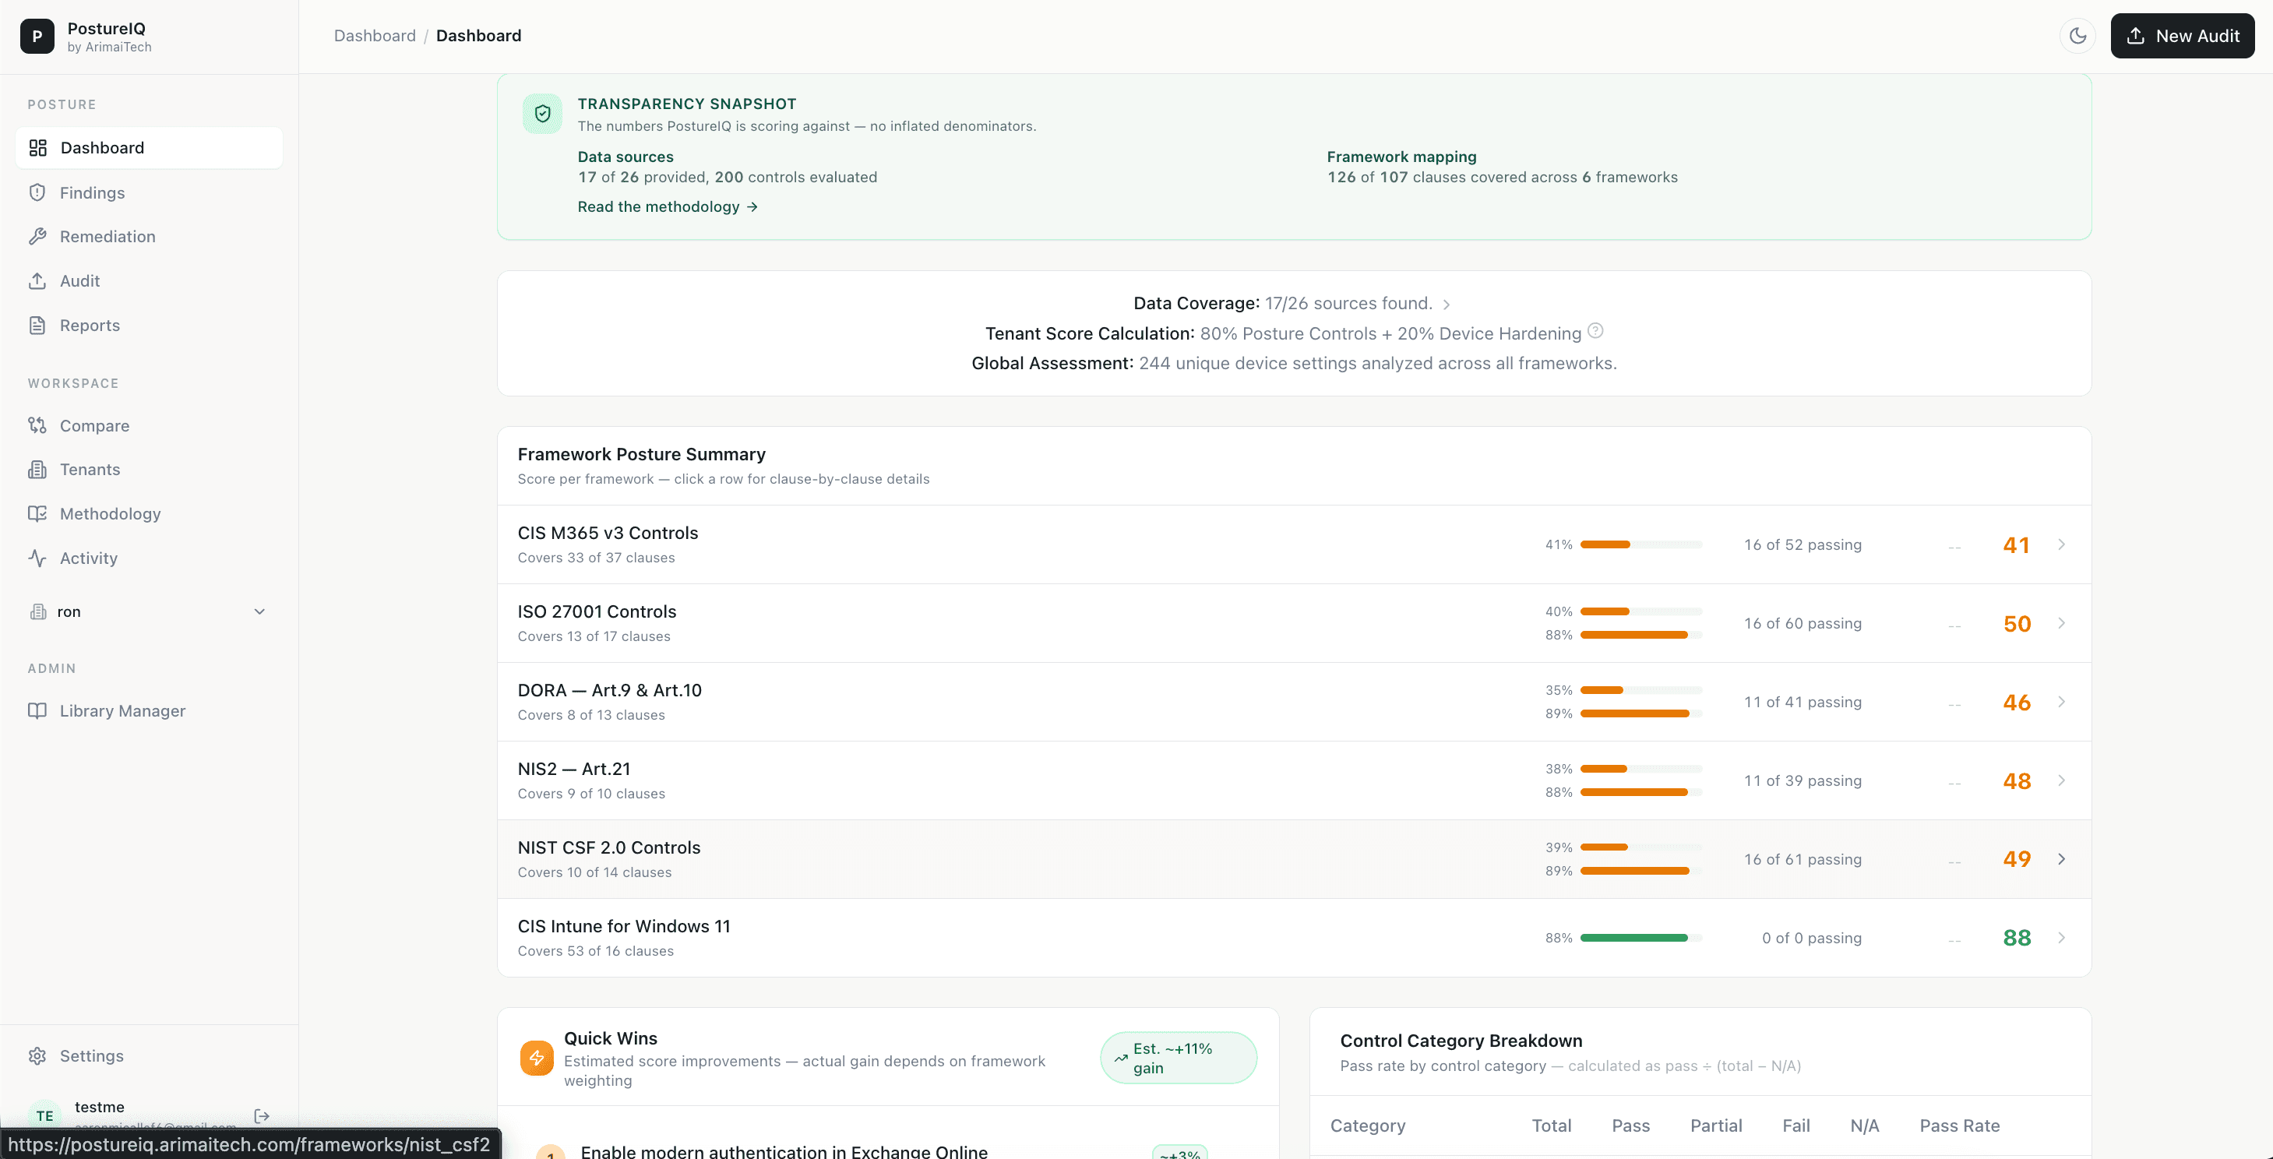This screenshot has height=1159, width=2273.
Task: Click the Framework mapping heading
Action: pos(1401,156)
